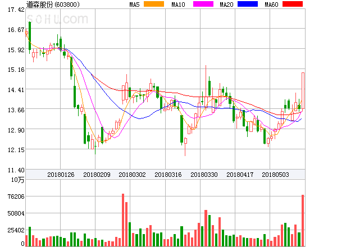337x247 pixels.
Task: Click the 10万 volume axis label
Action: pyautogui.click(x=17, y=180)
